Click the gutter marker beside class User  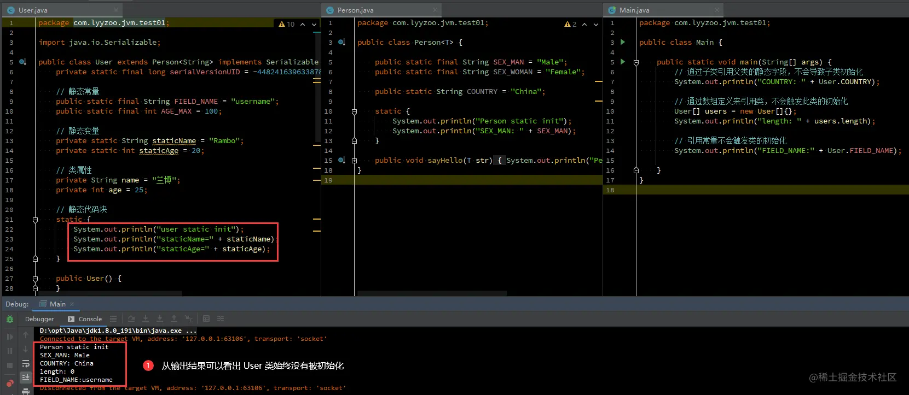tap(23, 62)
